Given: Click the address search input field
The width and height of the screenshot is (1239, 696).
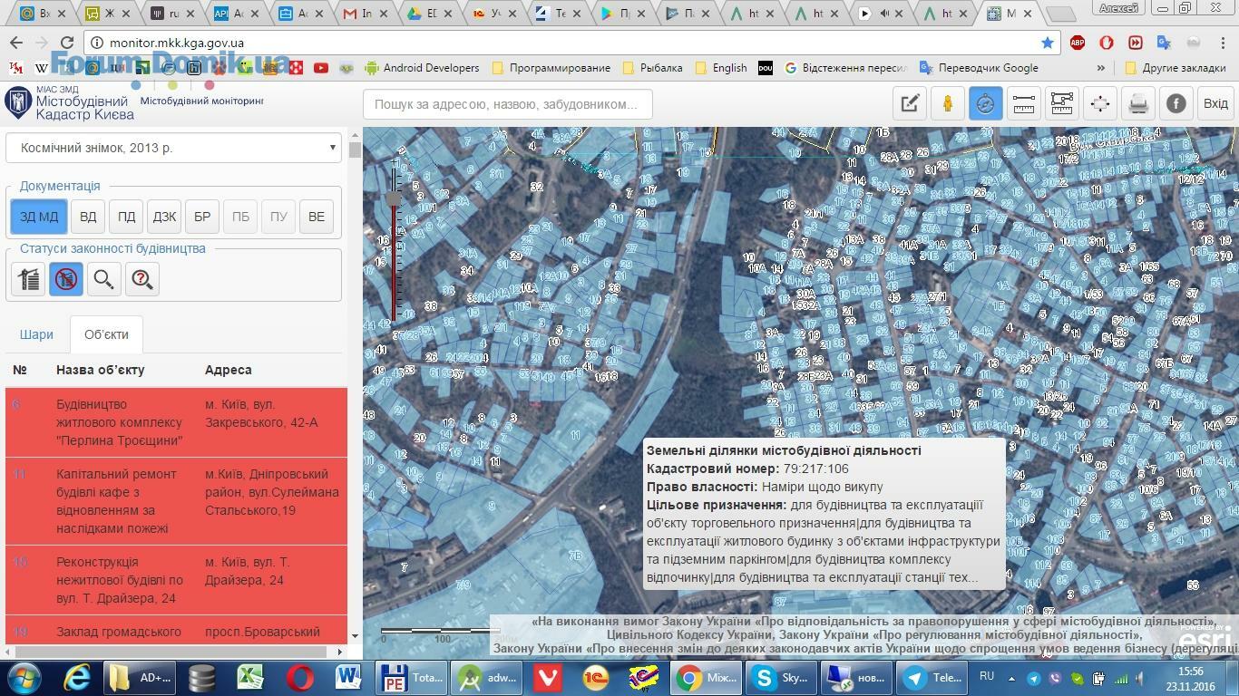Looking at the screenshot, I should 508,104.
